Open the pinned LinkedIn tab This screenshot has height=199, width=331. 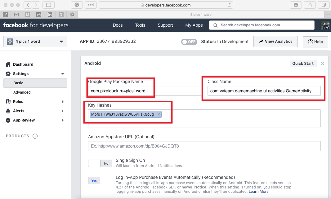(50, 15)
